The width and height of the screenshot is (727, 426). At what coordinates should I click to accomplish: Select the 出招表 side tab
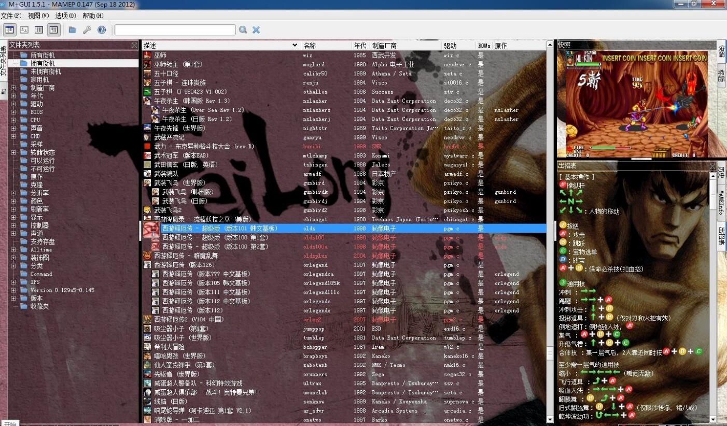pyautogui.click(x=721, y=236)
